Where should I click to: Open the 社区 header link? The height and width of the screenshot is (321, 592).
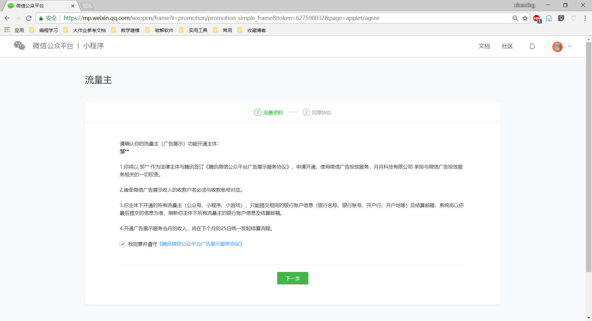(x=507, y=46)
